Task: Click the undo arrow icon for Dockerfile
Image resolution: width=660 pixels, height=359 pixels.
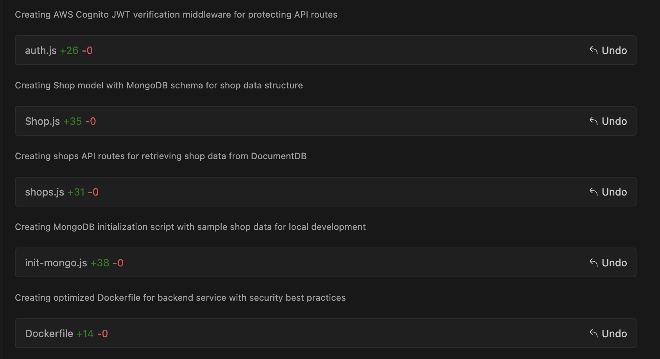Action: (x=594, y=334)
